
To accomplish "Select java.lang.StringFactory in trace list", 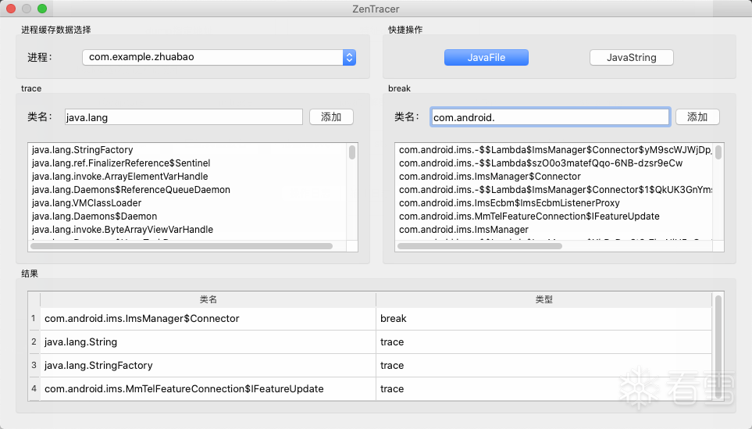I will (82, 150).
